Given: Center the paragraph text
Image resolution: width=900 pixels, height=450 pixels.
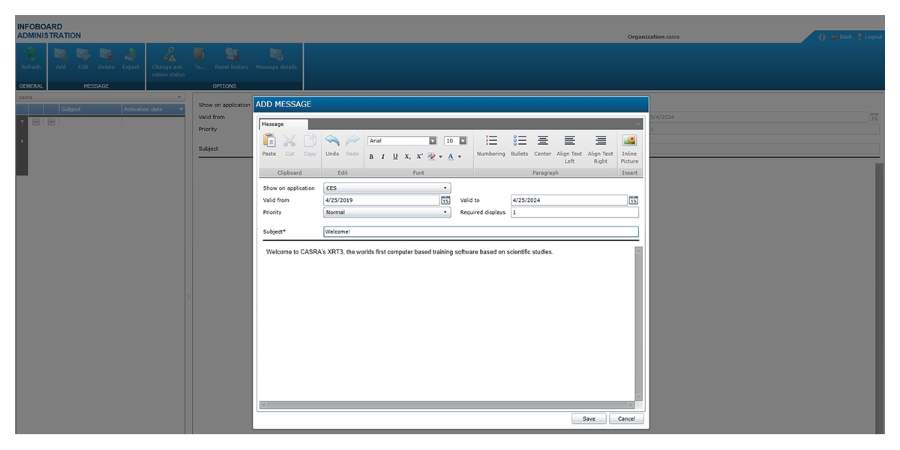Looking at the screenshot, I should tap(542, 141).
